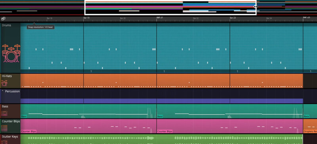Select the purple Percussion clip at Bar 19
This screenshot has width=317, height=144.
(120, 101)
